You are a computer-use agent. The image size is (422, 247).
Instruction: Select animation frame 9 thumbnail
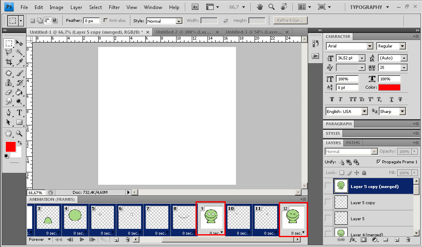tap(210, 216)
